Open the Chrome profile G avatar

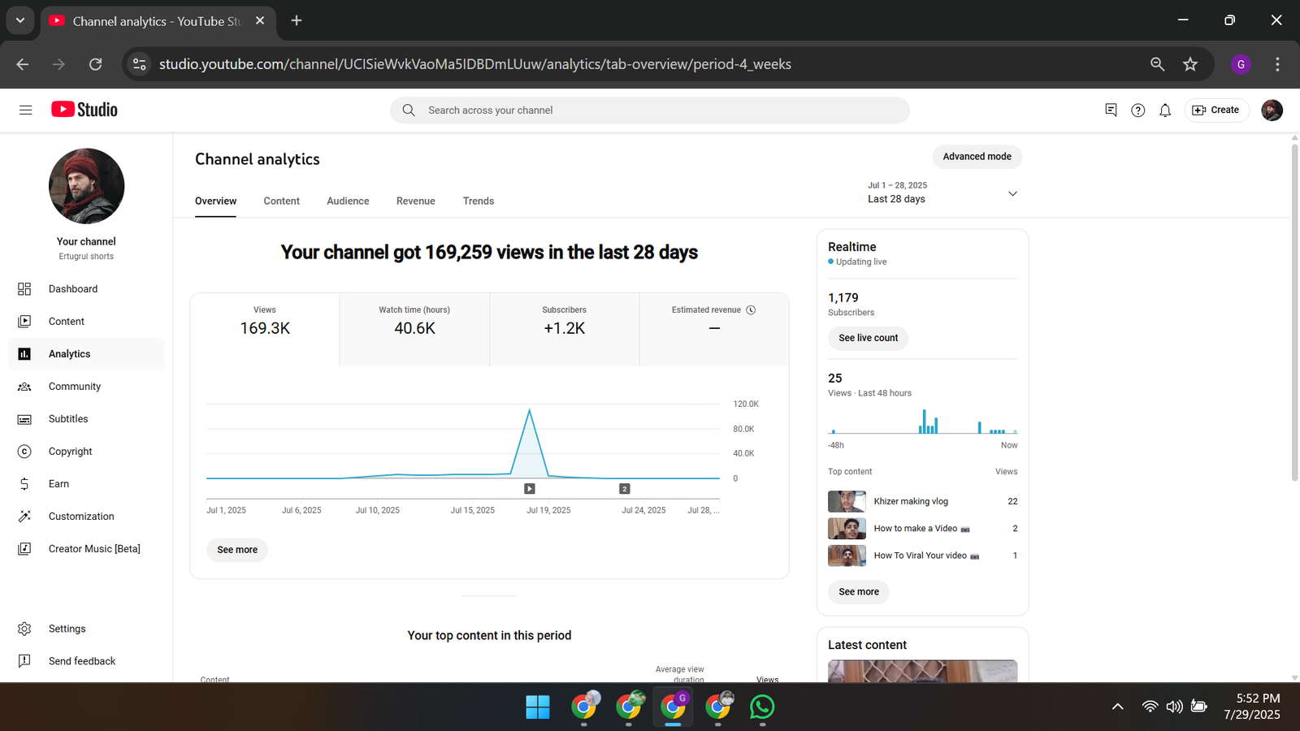[1241, 64]
